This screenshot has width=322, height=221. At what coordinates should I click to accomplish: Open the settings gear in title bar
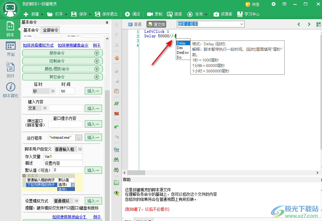pos(273,4)
